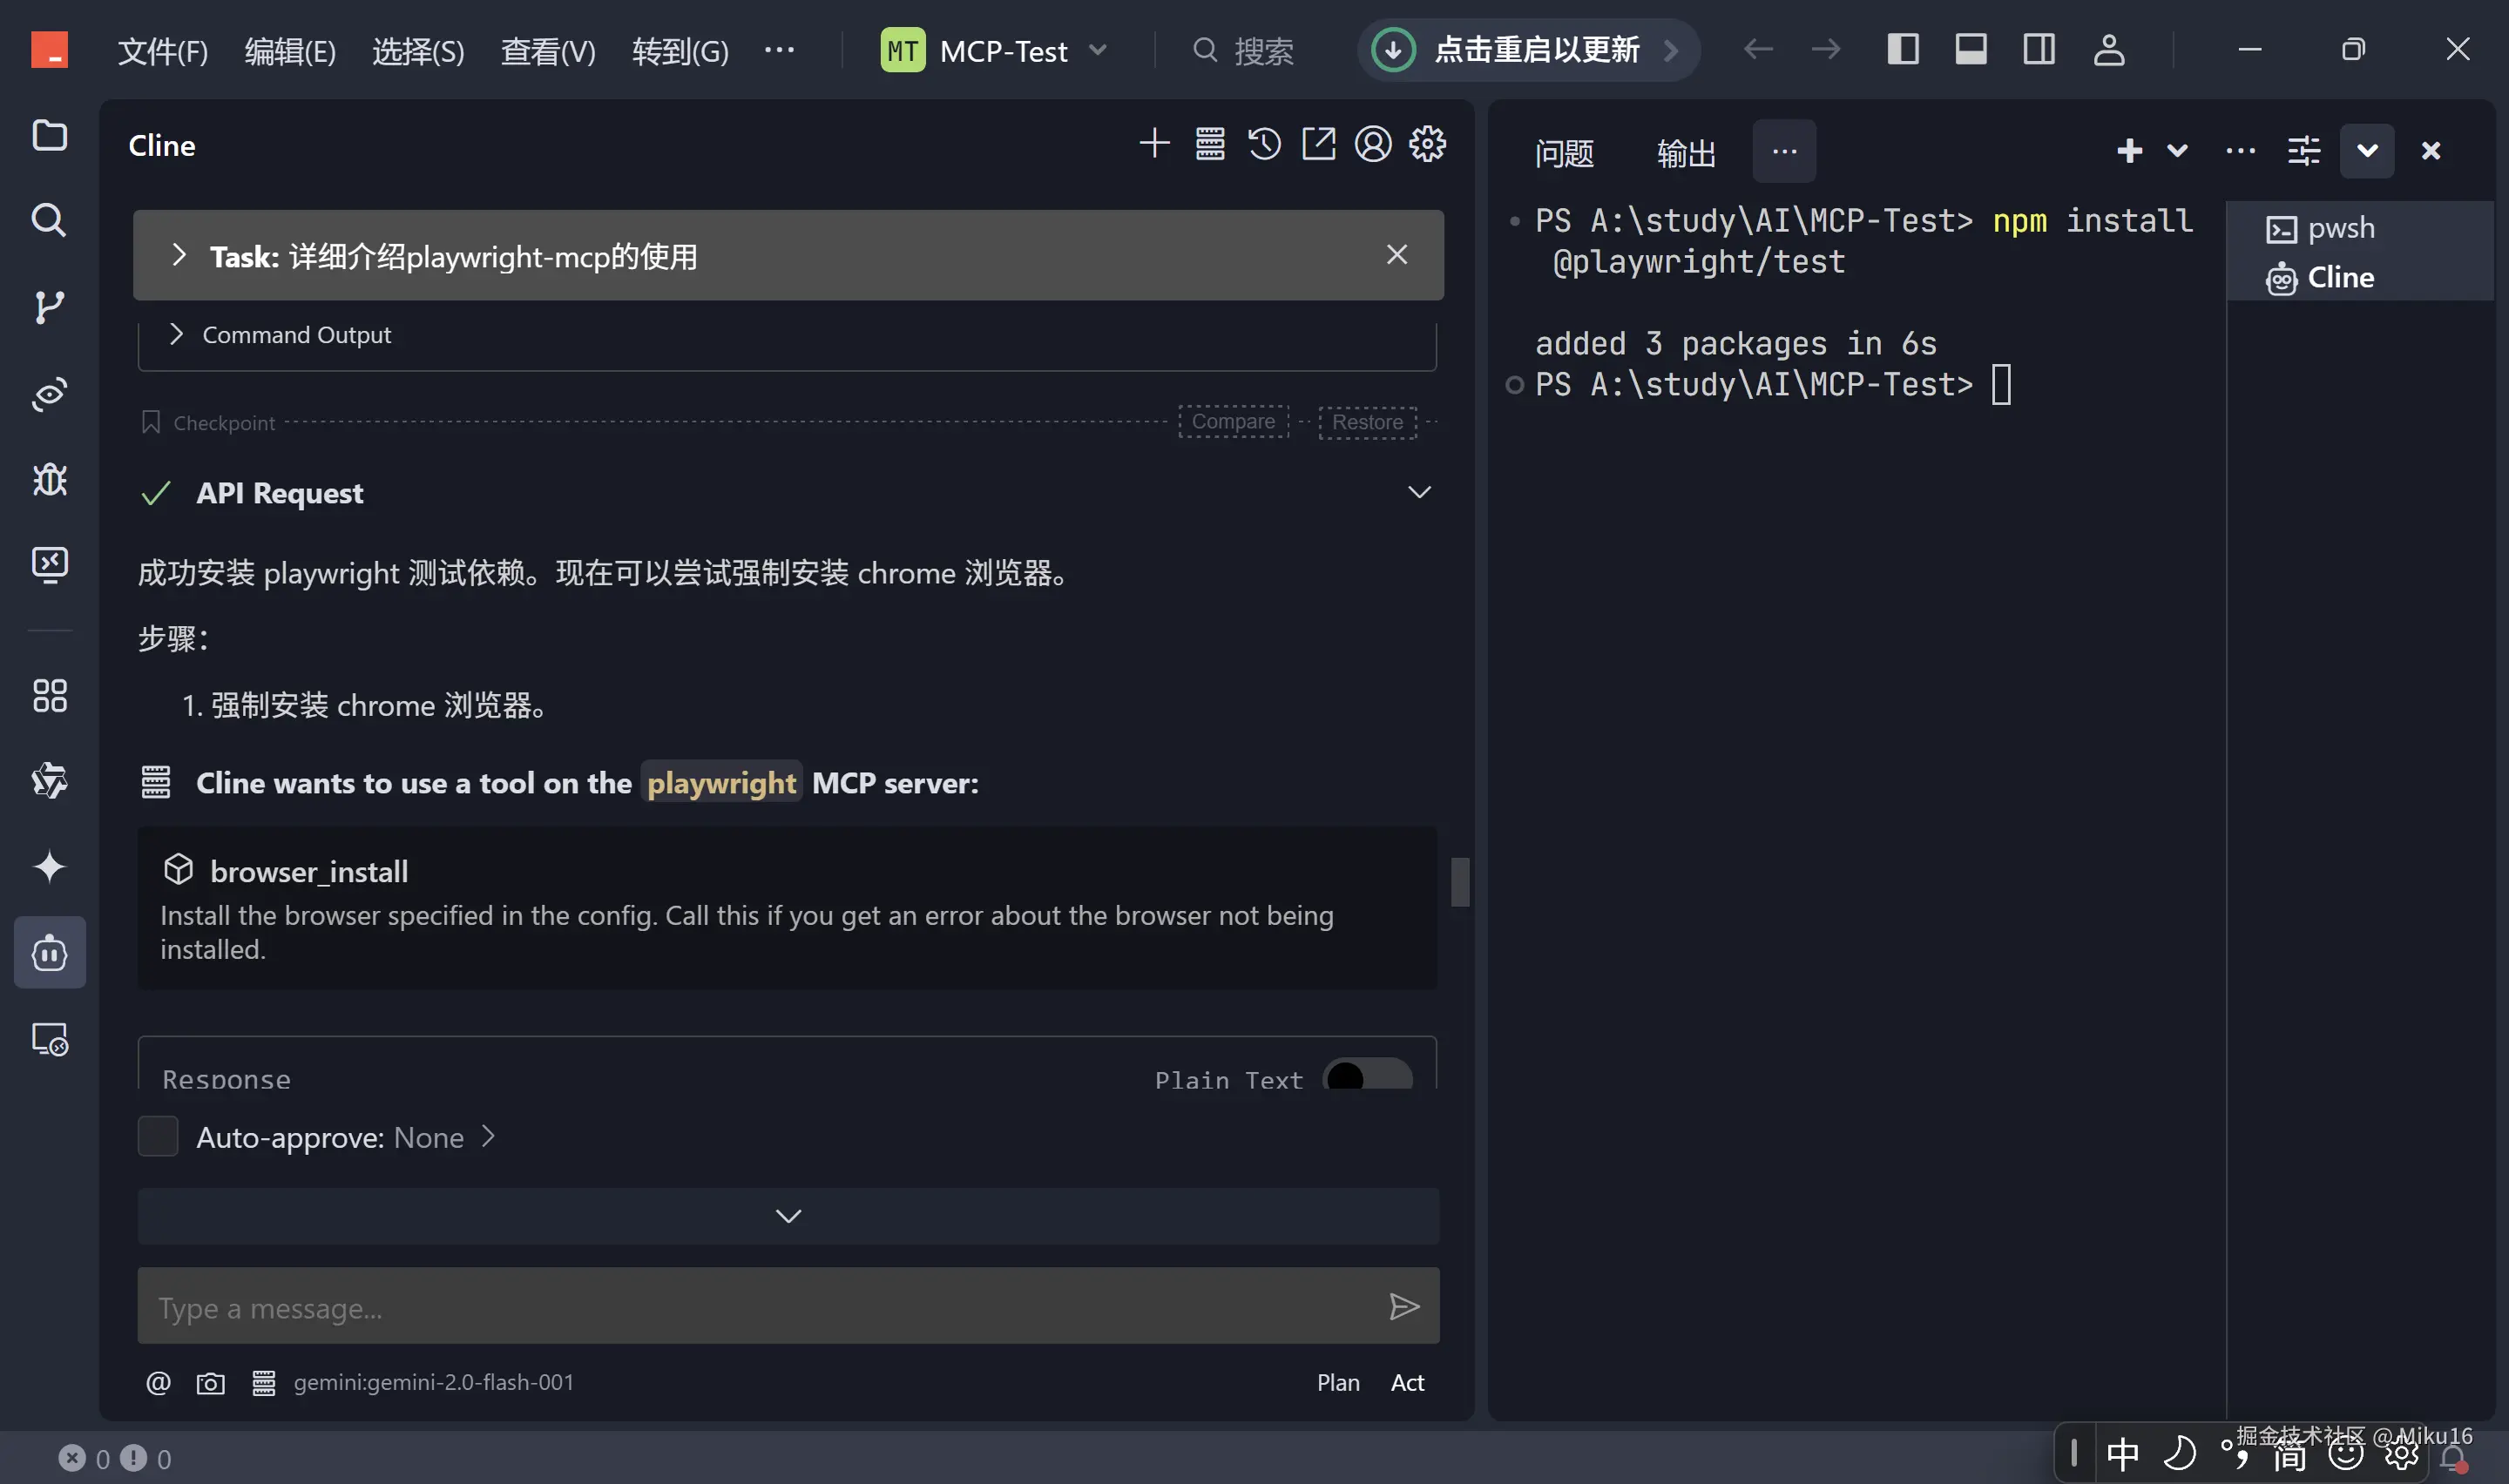Image resolution: width=2509 pixels, height=1484 pixels.
Task: Open Extensions view in activity bar
Action: tap(49, 695)
